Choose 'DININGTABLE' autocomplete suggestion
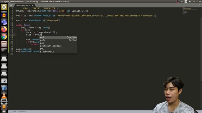This screenshot has height=113, width=202. click(x=58, y=51)
